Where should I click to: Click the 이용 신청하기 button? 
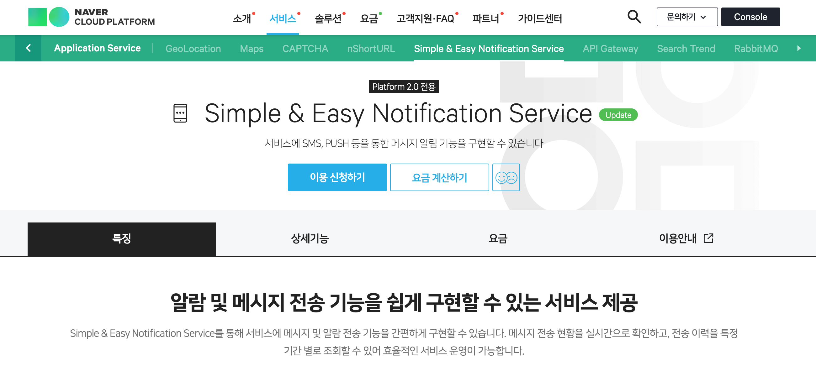(x=337, y=177)
